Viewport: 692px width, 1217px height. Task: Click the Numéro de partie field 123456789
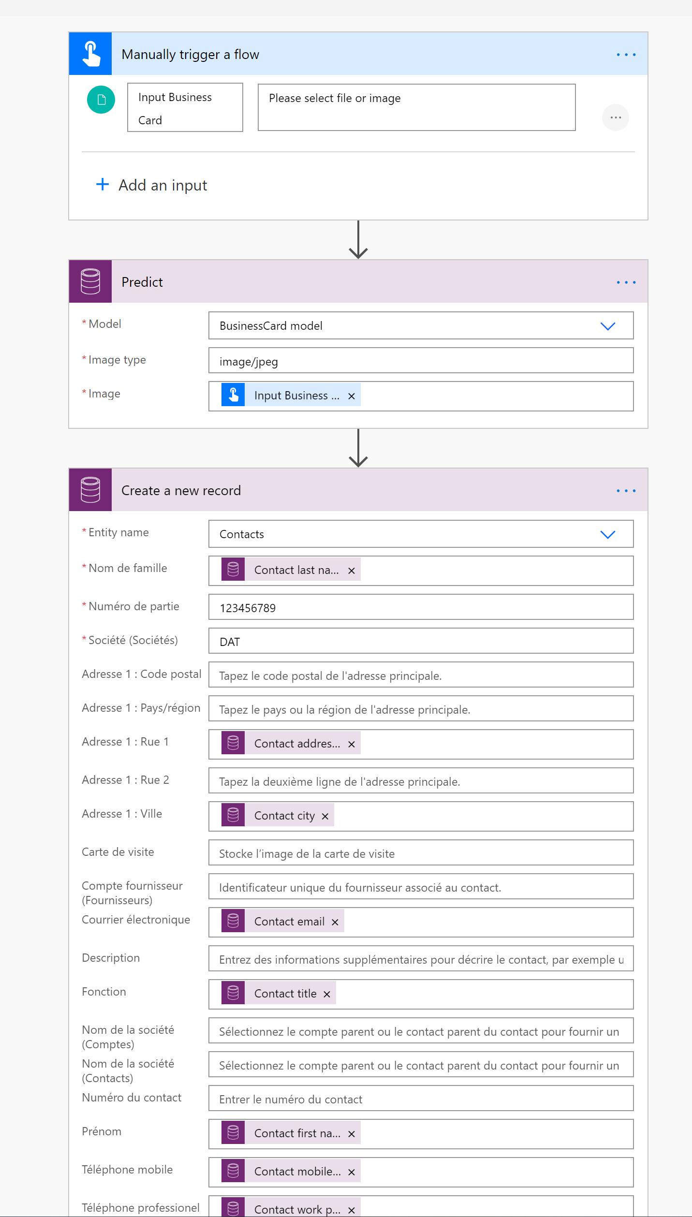pyautogui.click(x=421, y=607)
